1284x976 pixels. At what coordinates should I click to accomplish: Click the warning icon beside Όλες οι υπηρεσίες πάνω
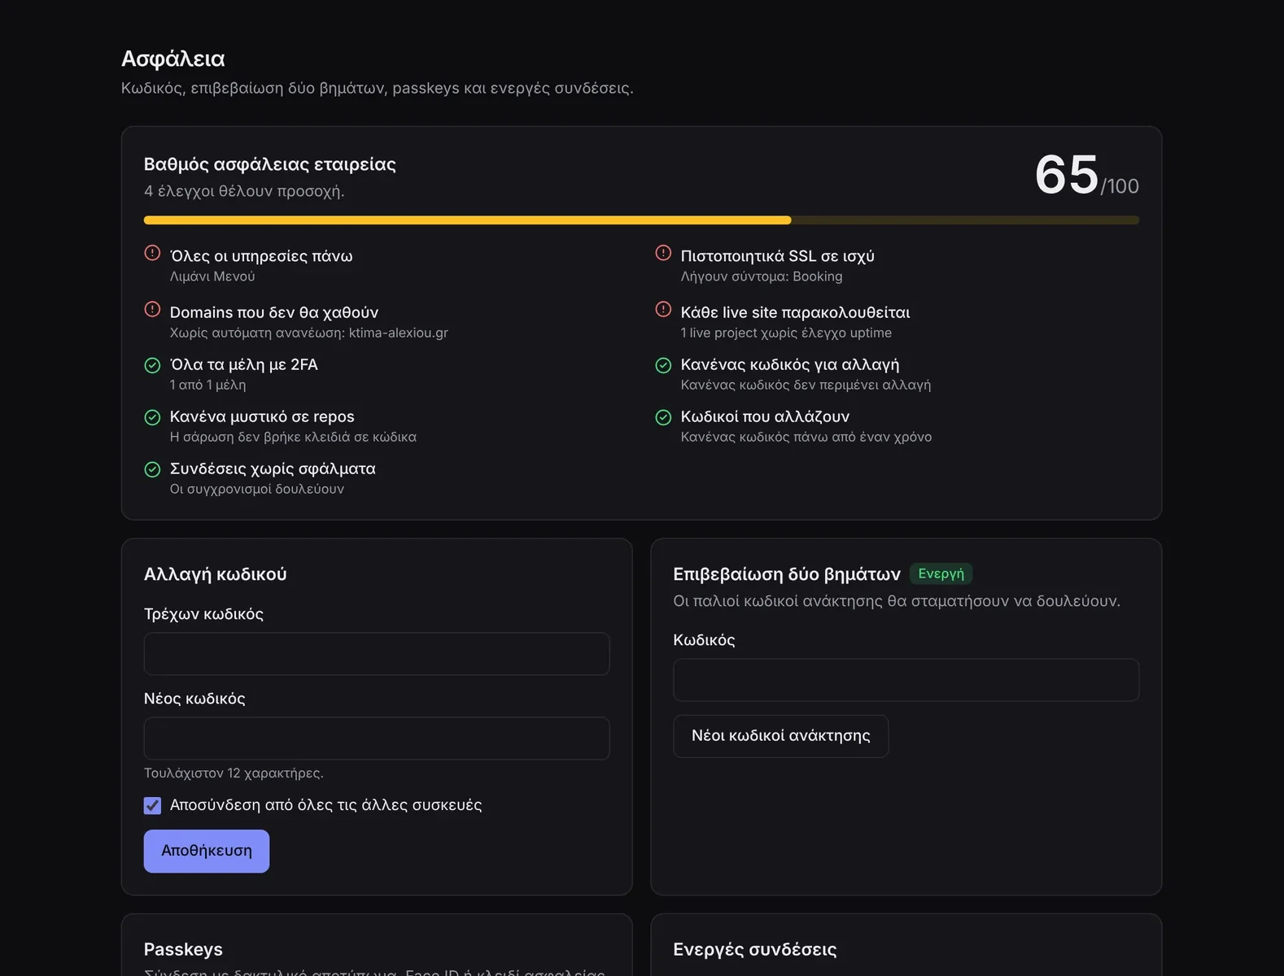pos(152,253)
